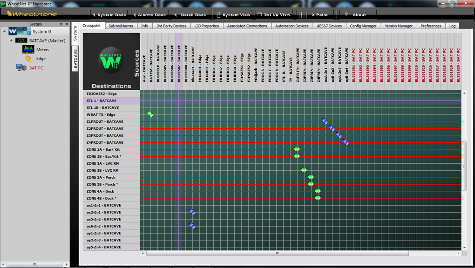Select destination ZONE 3A - Porch
This screenshot has height=268, width=475.
111,177
